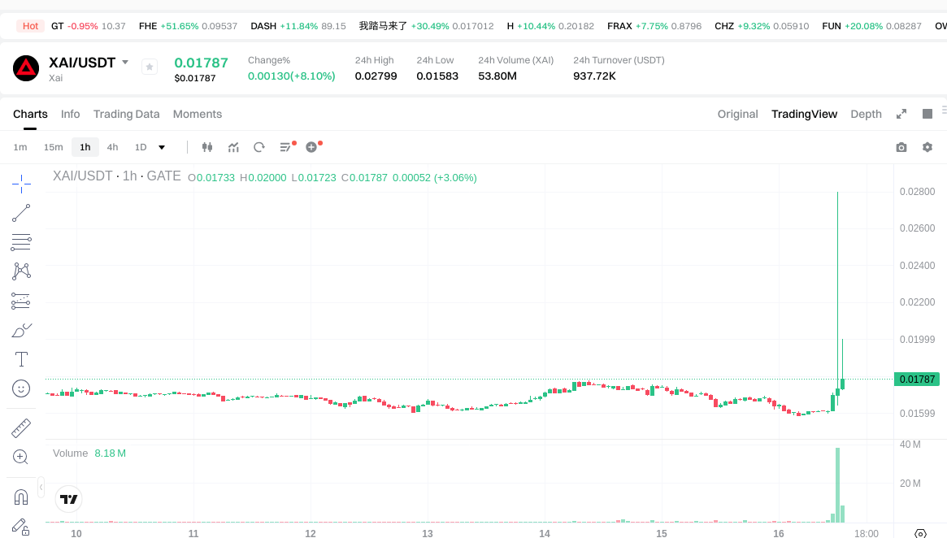Favorite XAI/USDT via the star toggle
Image resolution: width=947 pixels, height=538 pixels.
[149, 67]
